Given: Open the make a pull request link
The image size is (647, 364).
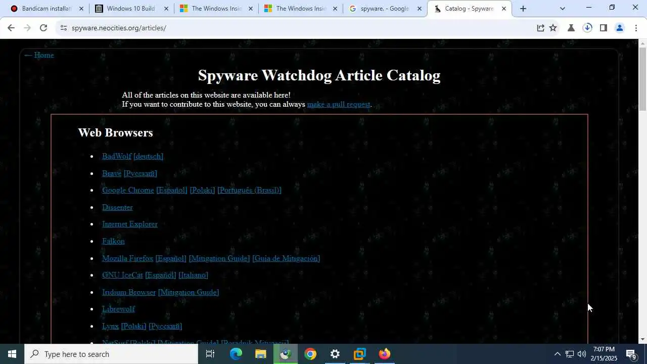Looking at the screenshot, I should 339,104.
